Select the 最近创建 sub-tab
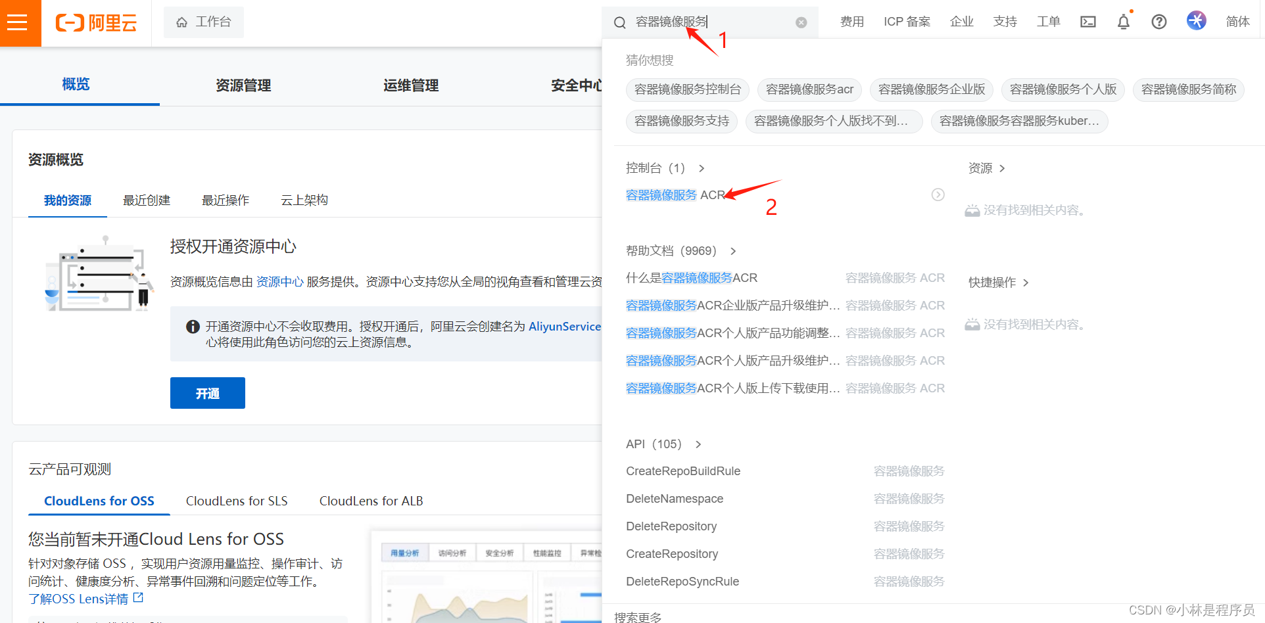Viewport: 1265px width, 623px height. [147, 200]
